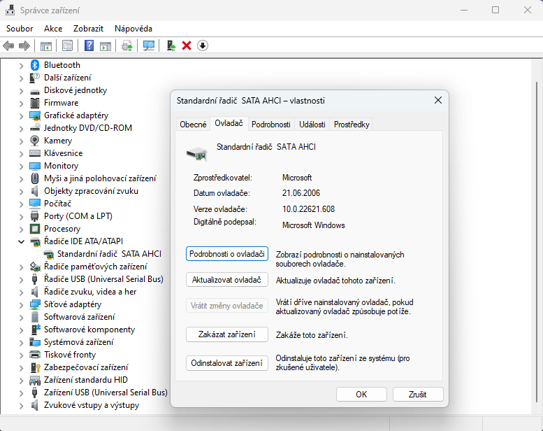Click Odinstalovat zařízení button
The height and width of the screenshot is (431, 543).
227,363
